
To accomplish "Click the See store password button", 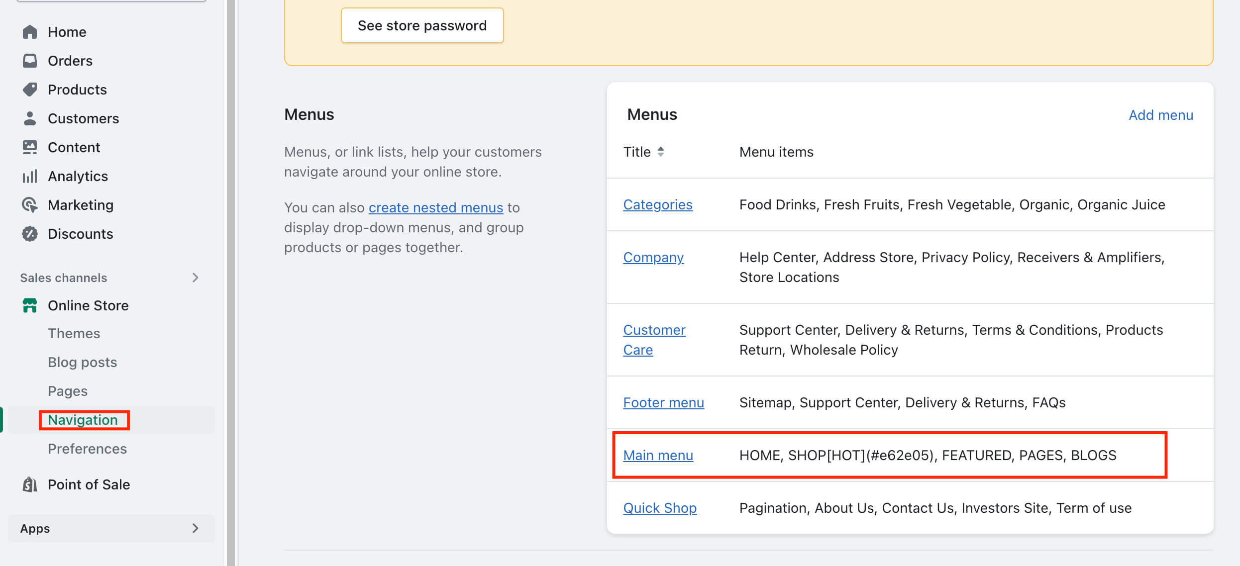I will [x=422, y=25].
